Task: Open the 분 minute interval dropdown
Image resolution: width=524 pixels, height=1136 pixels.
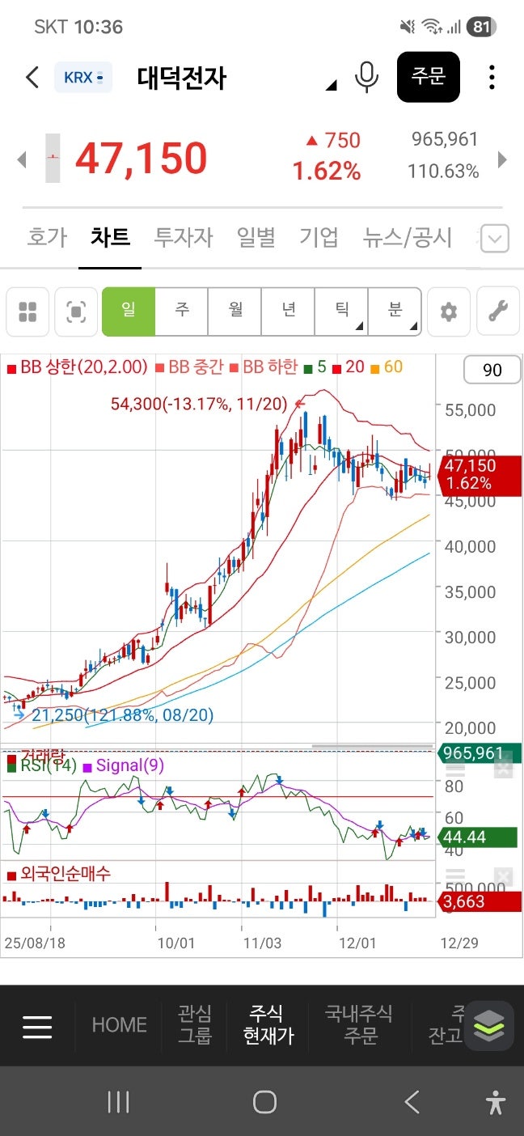Action: (x=395, y=311)
